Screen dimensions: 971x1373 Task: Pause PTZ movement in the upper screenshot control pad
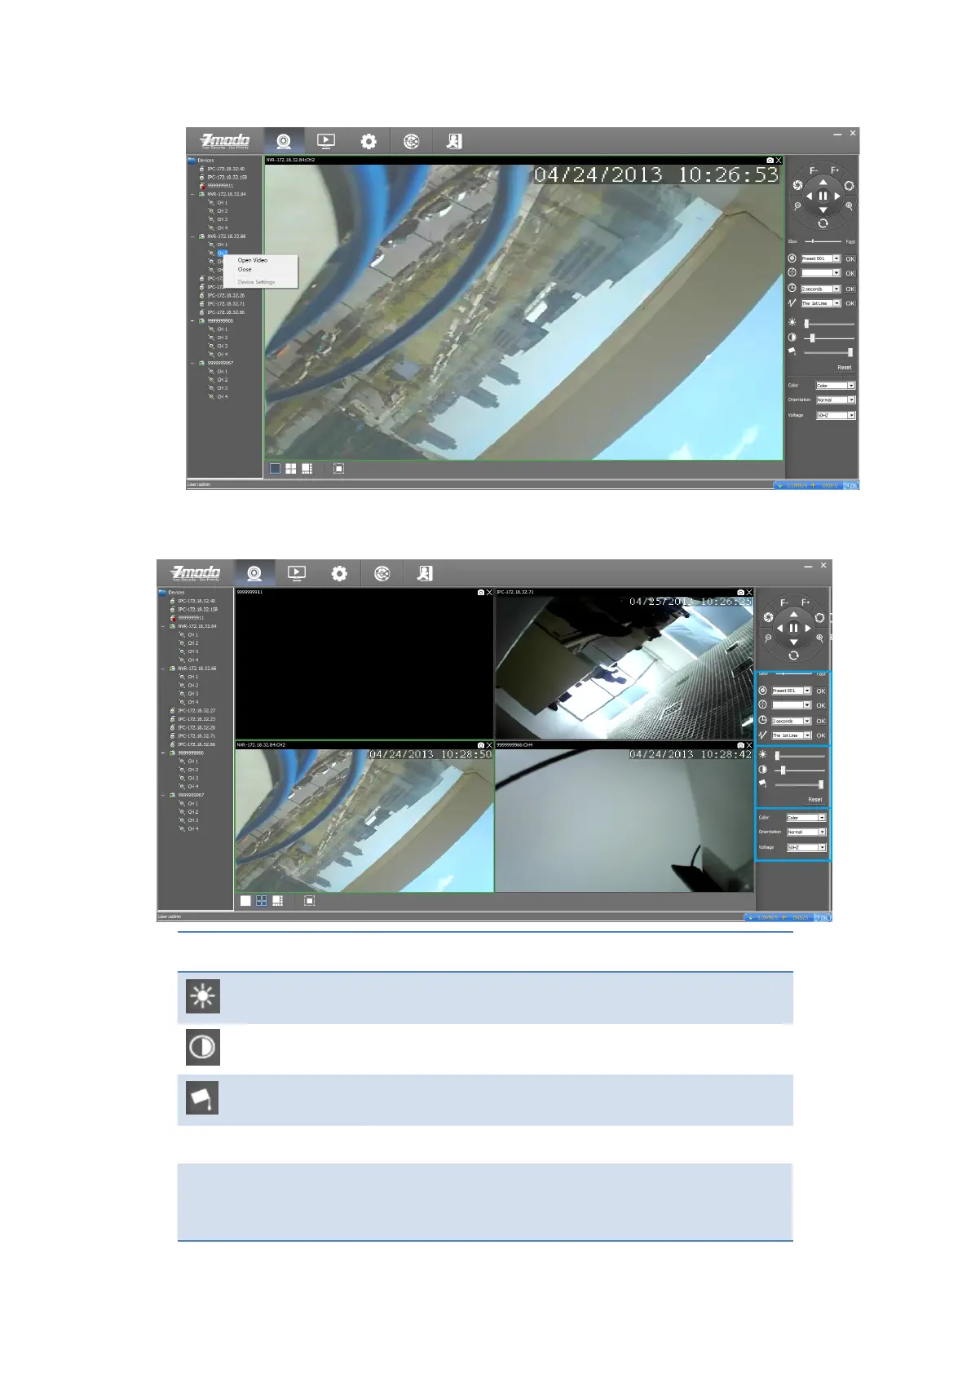[823, 196]
